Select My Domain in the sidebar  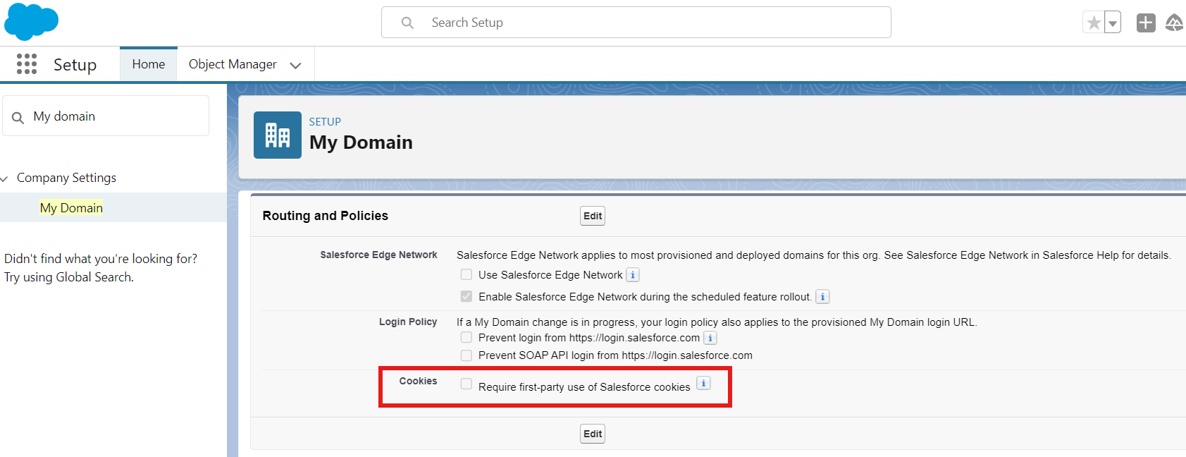point(71,208)
